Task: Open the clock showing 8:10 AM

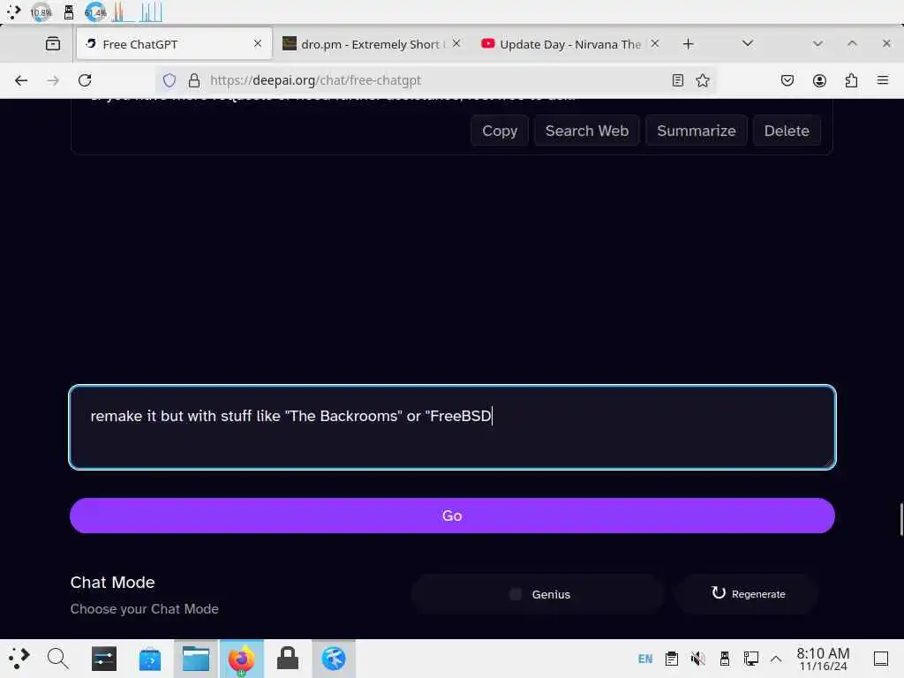Action: coord(823,659)
